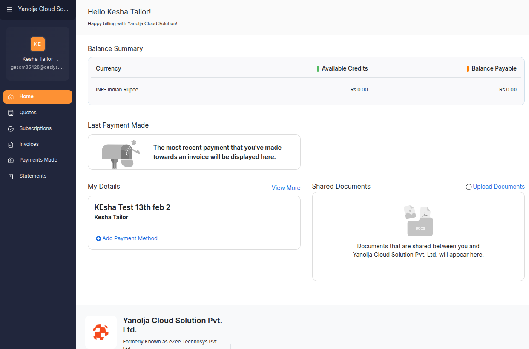Expand the Kesha Tailor account dropdown
Viewport: 529px width, 349px height.
(57, 60)
